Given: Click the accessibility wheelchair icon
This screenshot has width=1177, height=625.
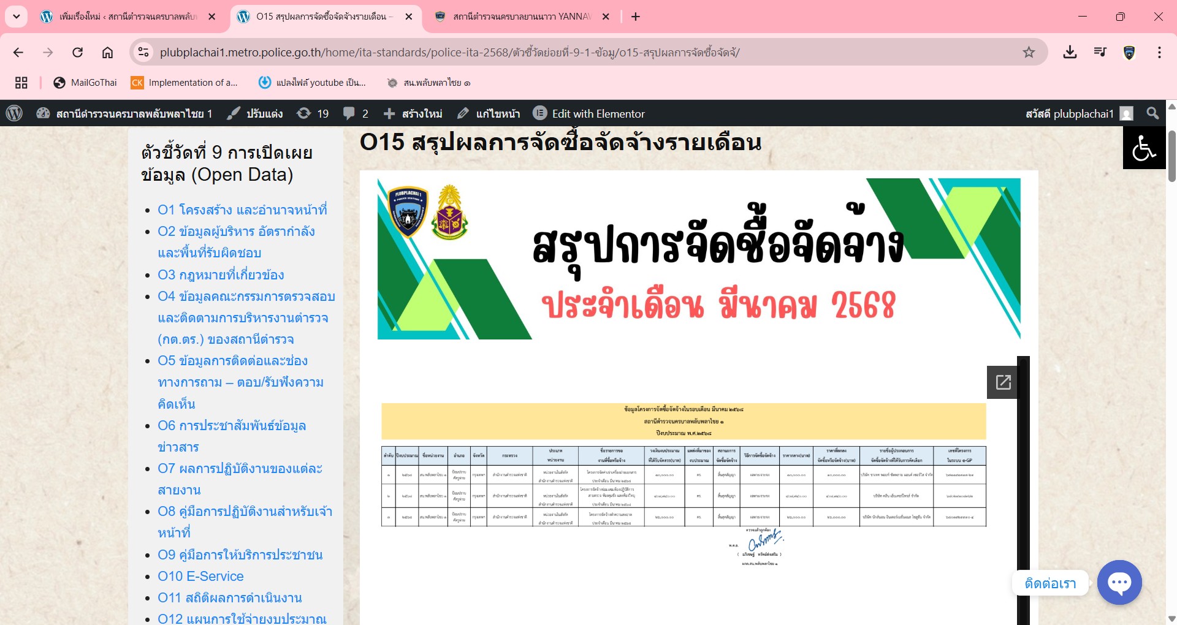Looking at the screenshot, I should 1143,148.
